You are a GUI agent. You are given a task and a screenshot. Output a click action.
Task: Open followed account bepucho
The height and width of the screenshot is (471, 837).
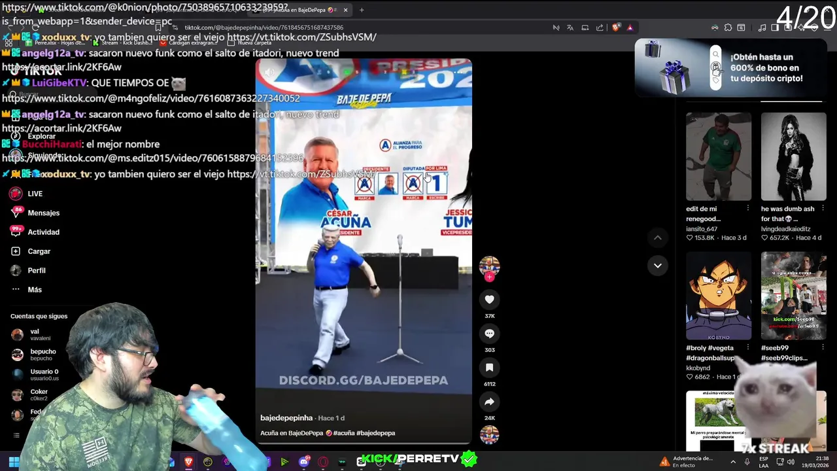[34, 355]
